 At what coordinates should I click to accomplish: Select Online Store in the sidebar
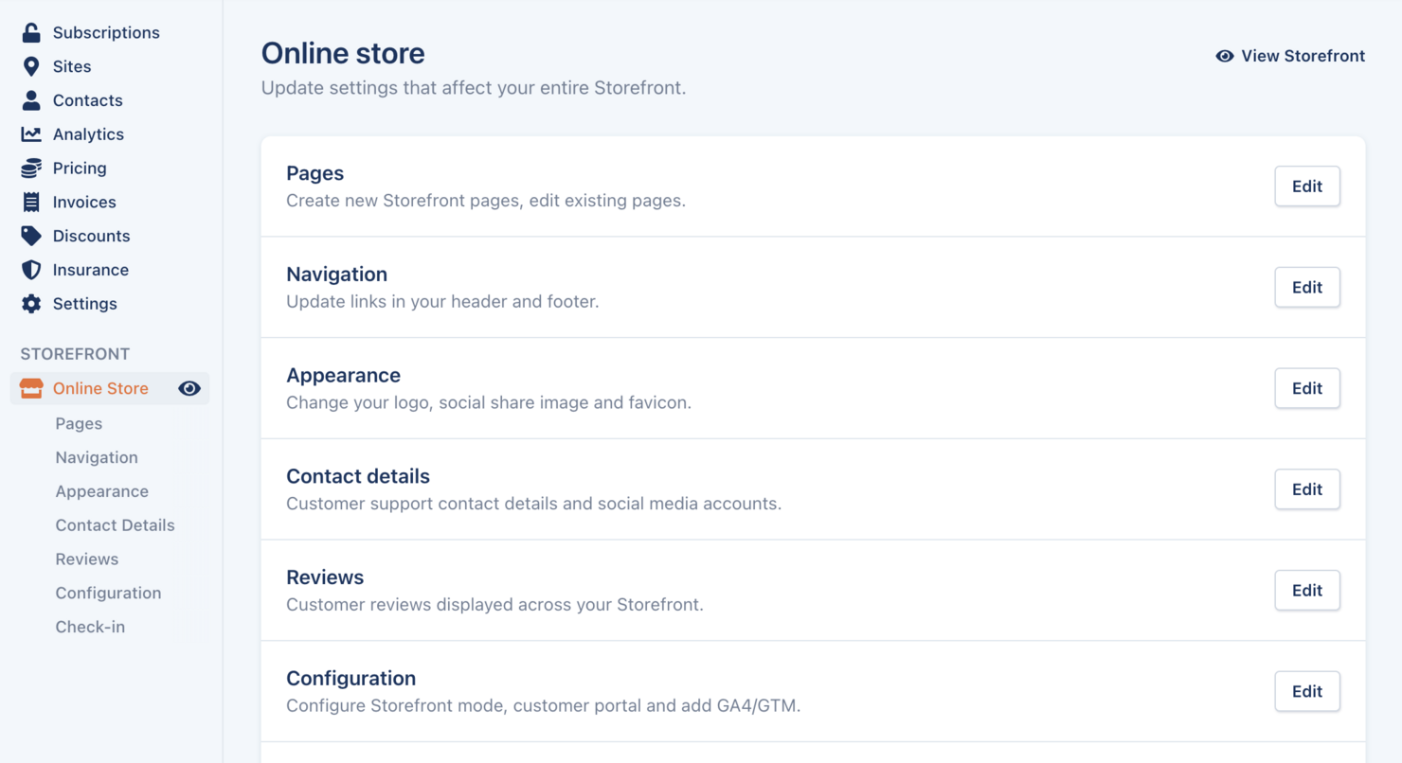(100, 388)
